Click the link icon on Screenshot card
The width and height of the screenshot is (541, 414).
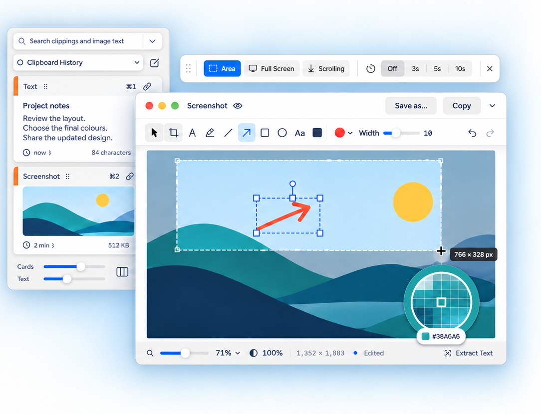[x=130, y=177]
